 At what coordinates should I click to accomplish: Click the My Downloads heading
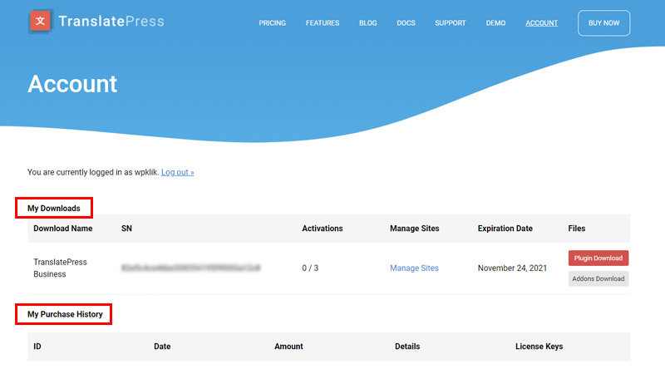54,209
